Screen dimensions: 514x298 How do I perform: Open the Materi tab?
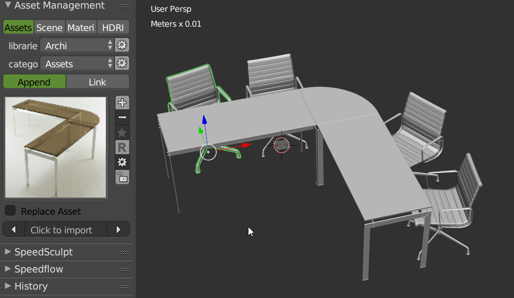pos(81,28)
